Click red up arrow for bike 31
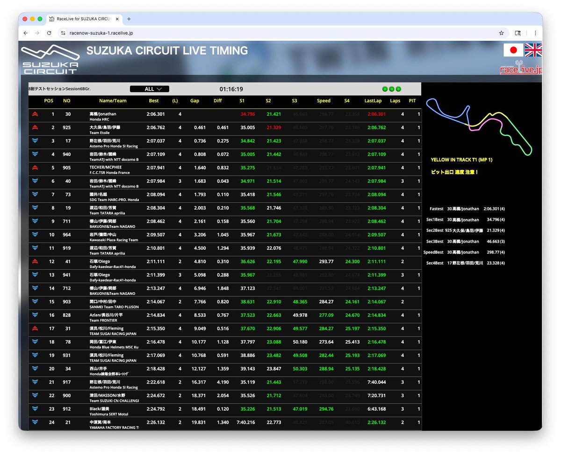The height and width of the screenshot is (455, 561). (35, 329)
